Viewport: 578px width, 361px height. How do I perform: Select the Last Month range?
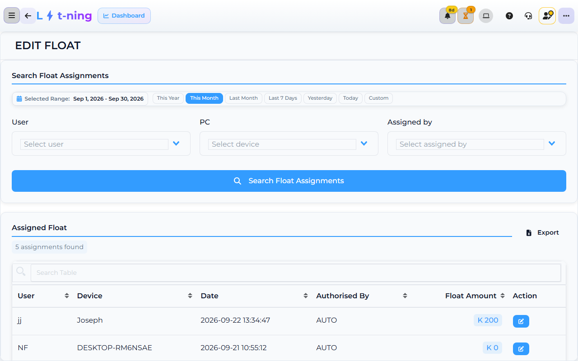coord(243,98)
